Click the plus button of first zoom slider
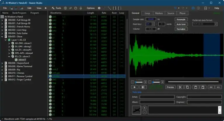 [x=145, y=82]
